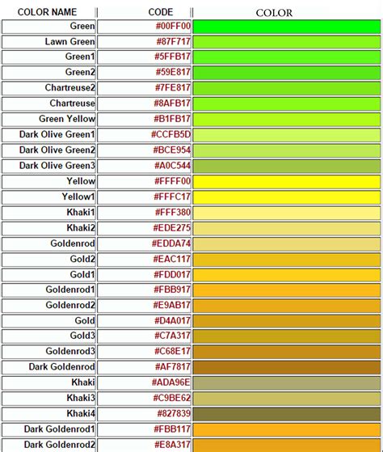Select the Khaki #ADA96E color bar
This screenshot has width=383, height=452.
point(287,383)
